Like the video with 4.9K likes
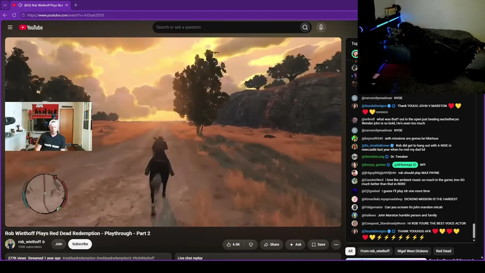 tap(233, 245)
